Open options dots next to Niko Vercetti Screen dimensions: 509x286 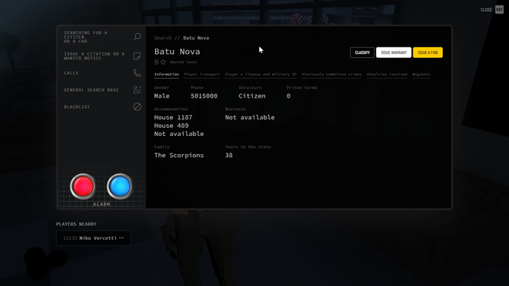click(x=122, y=238)
